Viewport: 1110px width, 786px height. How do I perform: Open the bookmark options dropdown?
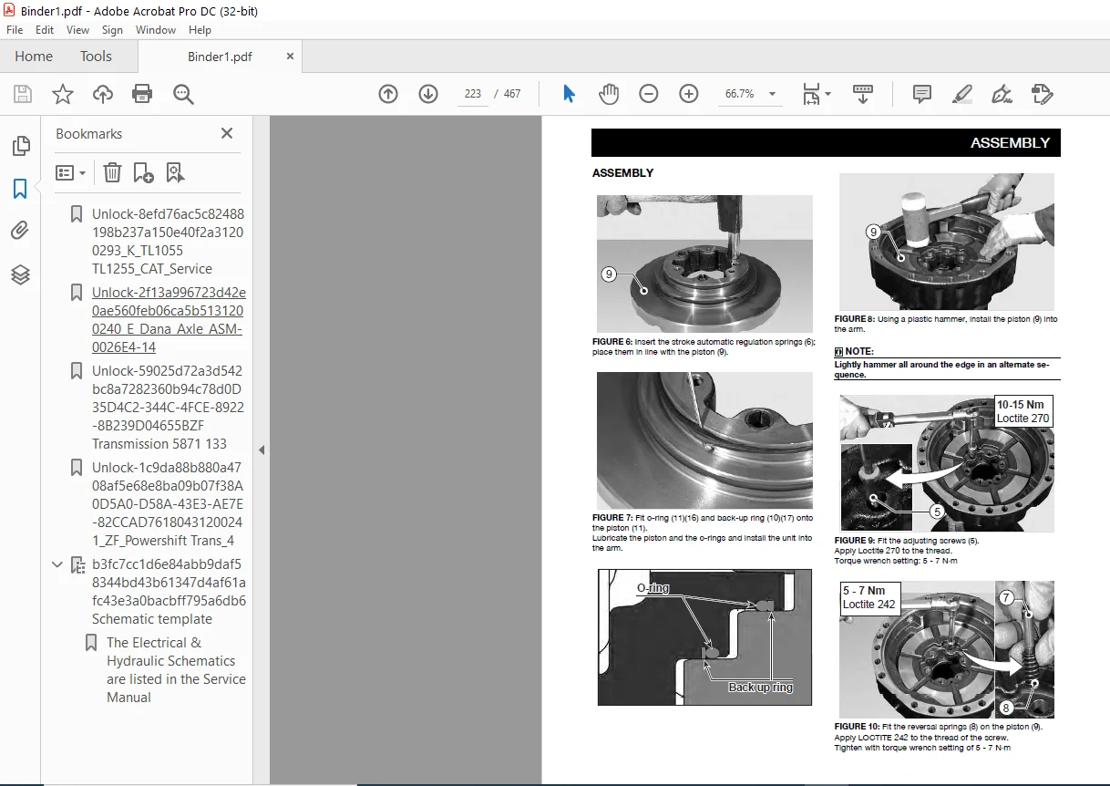[x=71, y=172]
